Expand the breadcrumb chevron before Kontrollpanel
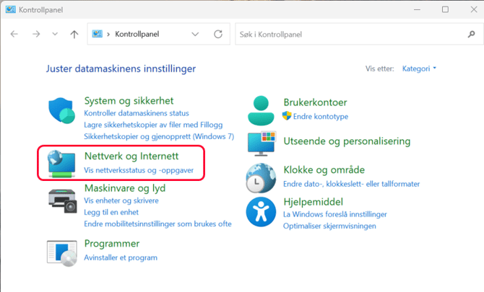The width and height of the screenshot is (484, 292). point(108,34)
